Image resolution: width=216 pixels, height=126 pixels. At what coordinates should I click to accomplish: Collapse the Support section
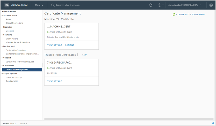point(2,58)
